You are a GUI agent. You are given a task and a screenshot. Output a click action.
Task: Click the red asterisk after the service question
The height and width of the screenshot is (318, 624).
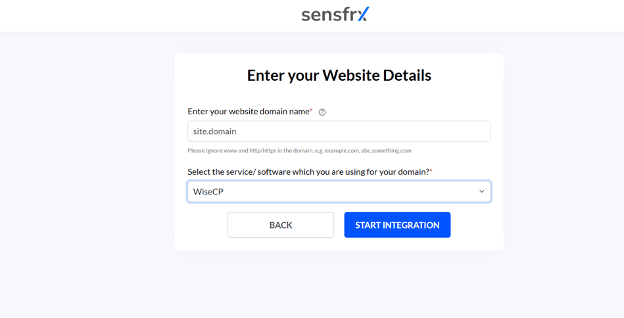click(431, 171)
